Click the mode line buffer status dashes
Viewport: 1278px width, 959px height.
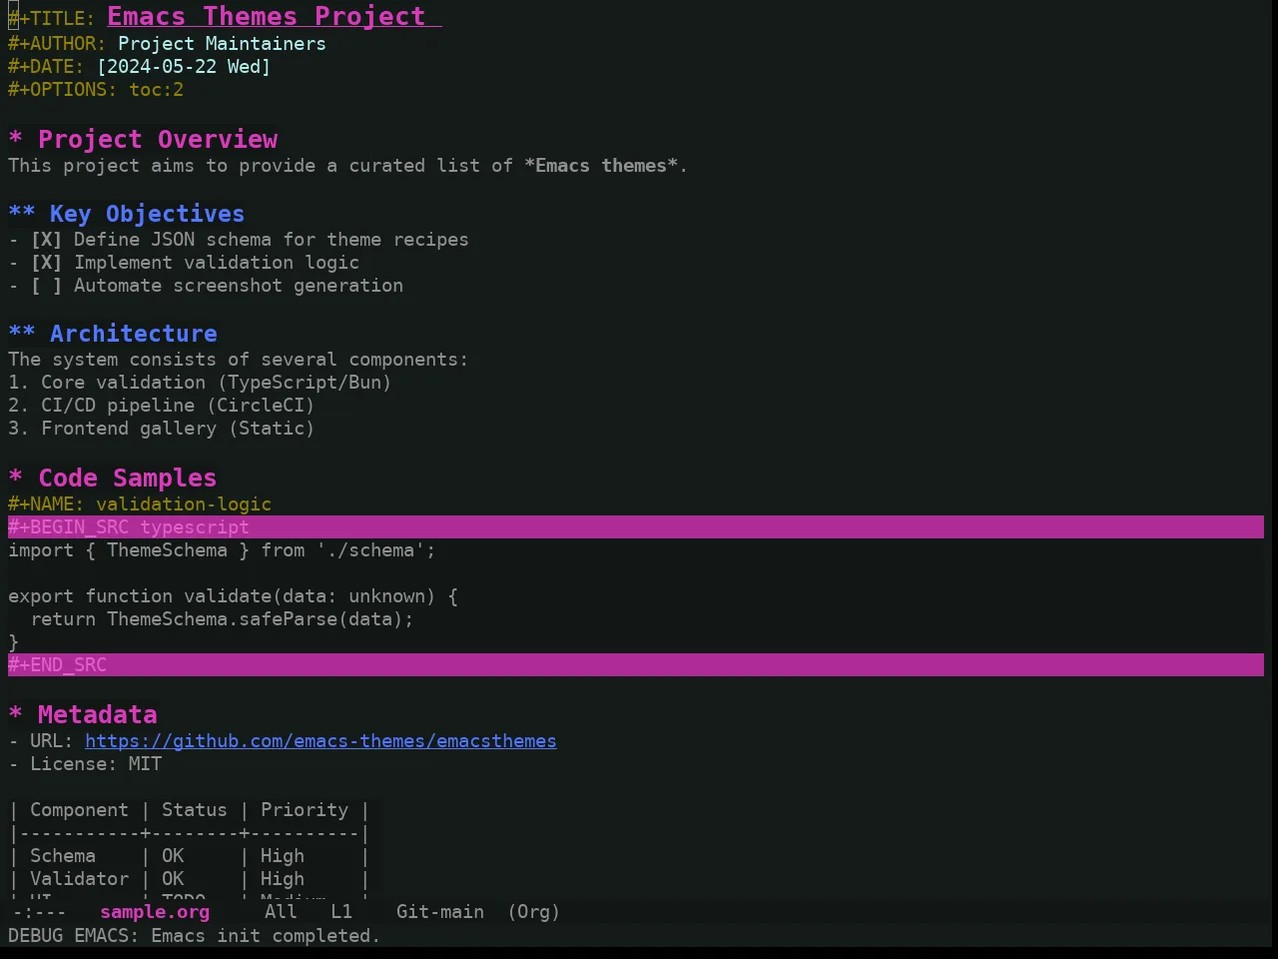click(x=40, y=912)
